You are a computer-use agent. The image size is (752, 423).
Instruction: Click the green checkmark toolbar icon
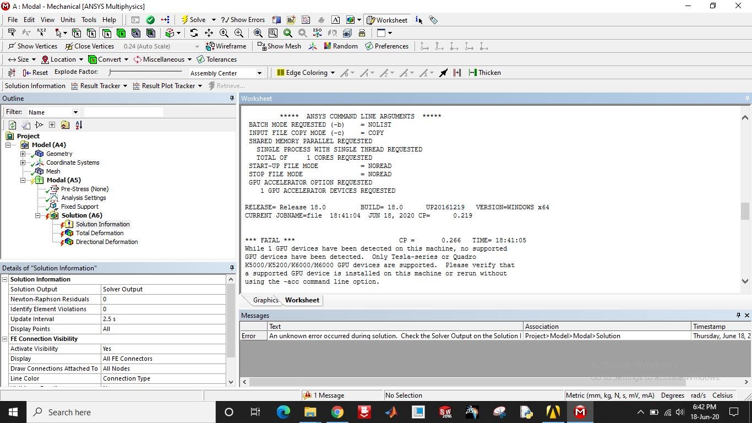click(150, 20)
